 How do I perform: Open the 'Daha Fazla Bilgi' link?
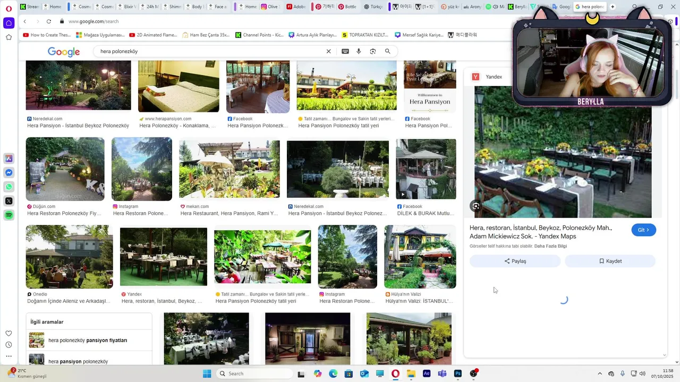(550, 246)
